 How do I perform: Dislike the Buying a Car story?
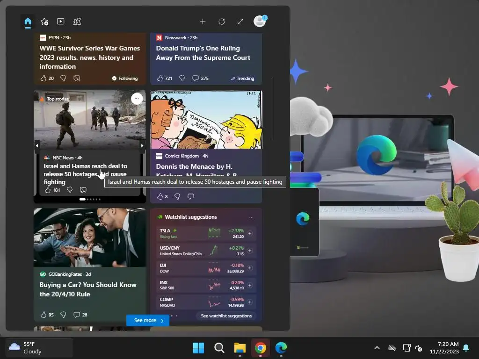coord(63,315)
